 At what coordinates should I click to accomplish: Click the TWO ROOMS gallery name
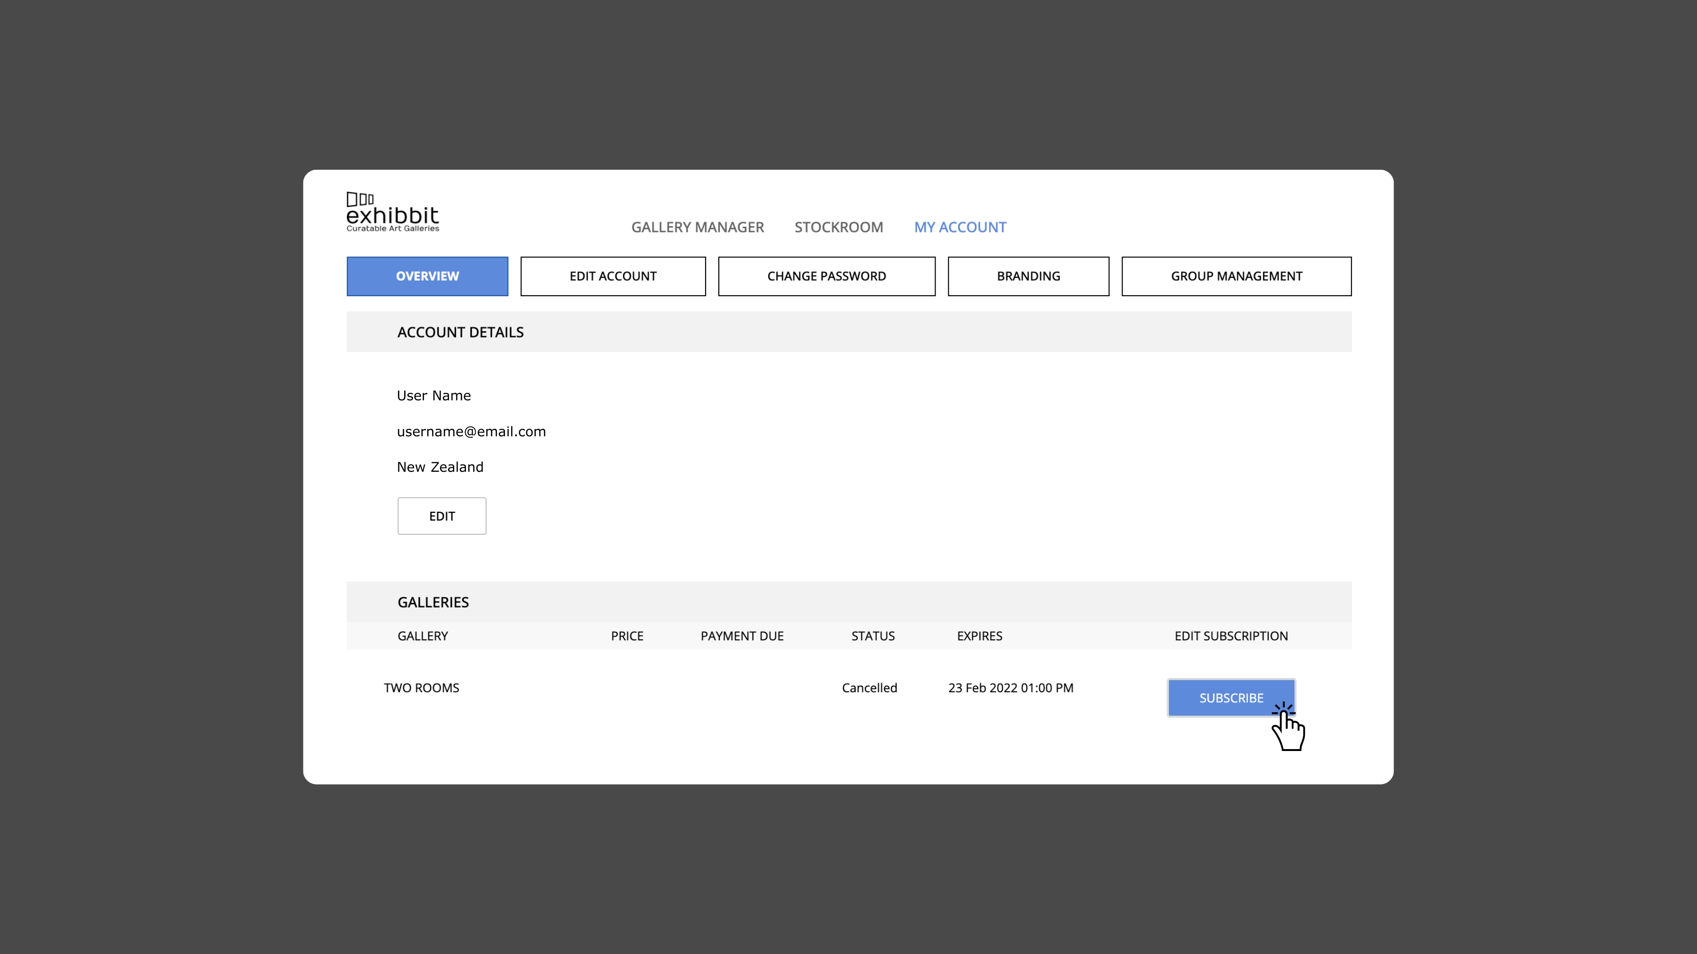pos(422,688)
